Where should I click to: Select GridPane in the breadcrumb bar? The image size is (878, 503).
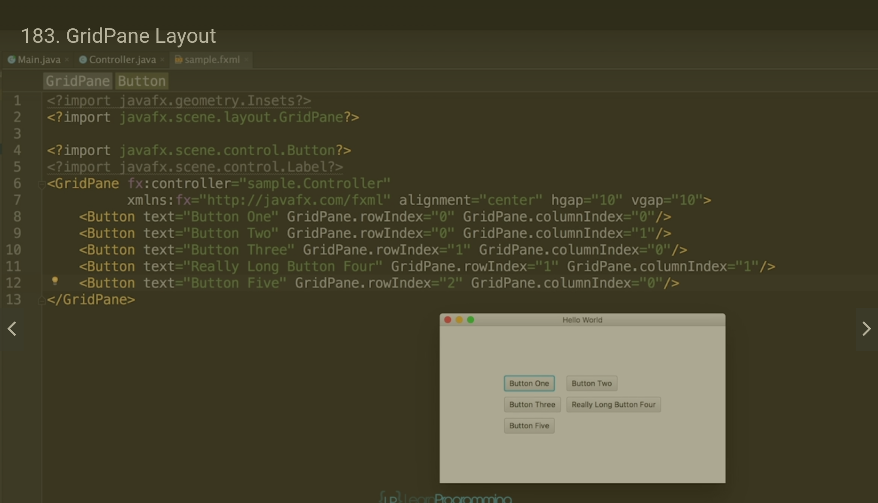click(78, 81)
